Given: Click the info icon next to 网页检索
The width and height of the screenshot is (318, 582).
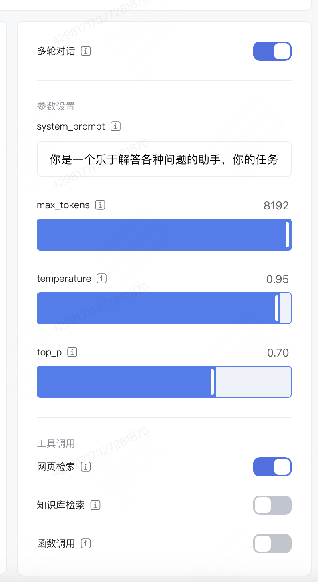Looking at the screenshot, I should 86,467.
